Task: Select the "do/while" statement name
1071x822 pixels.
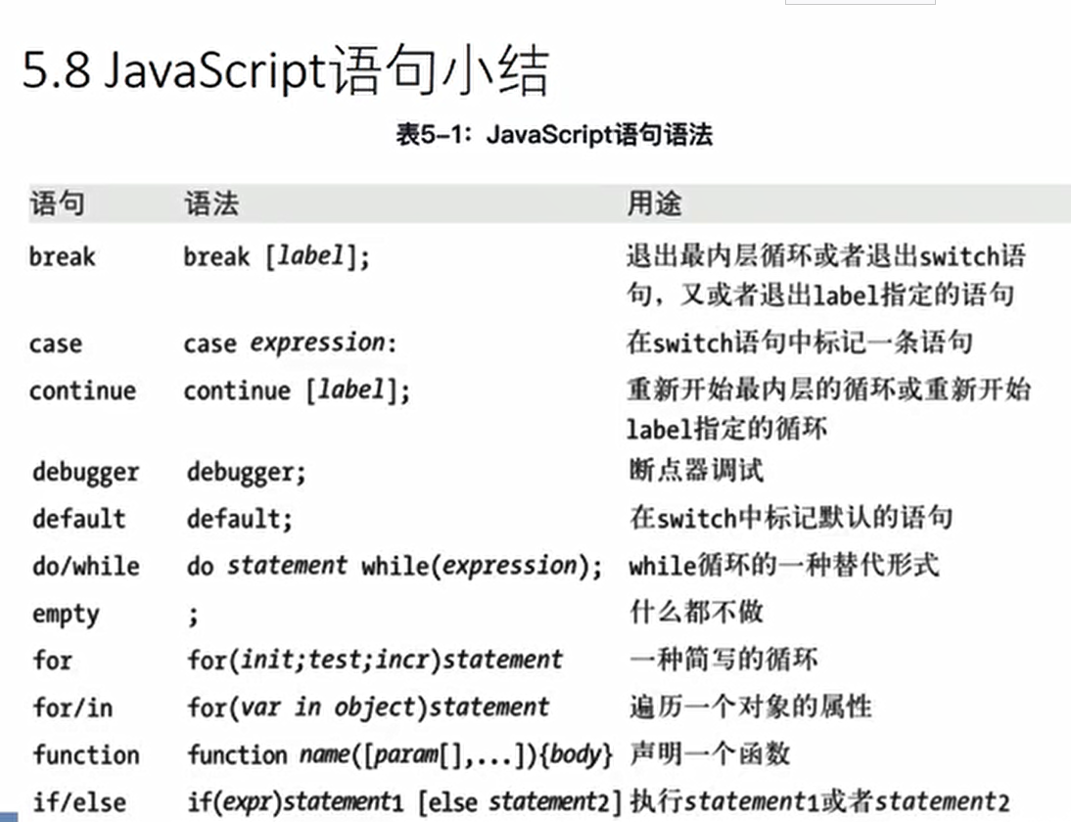Action: click(85, 566)
